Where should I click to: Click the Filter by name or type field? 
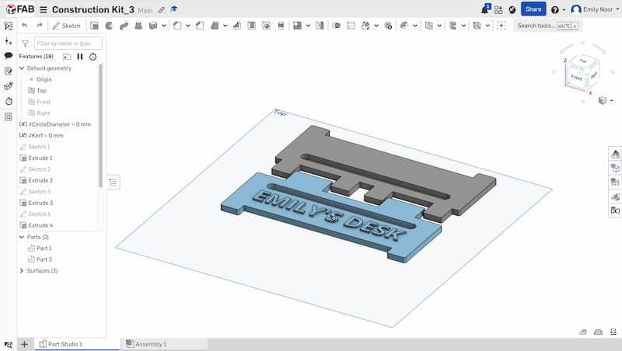[68, 43]
